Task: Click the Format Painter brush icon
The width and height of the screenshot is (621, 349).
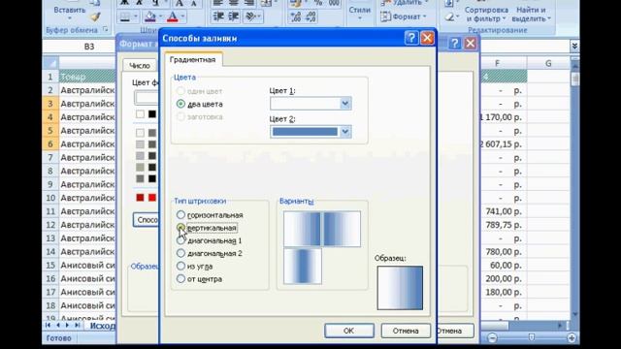Action: (x=95, y=17)
